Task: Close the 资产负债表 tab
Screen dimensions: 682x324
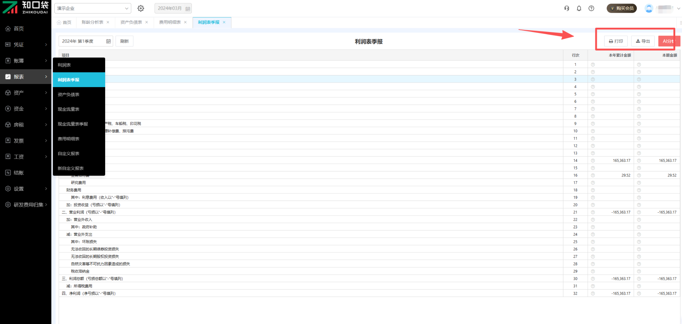Action: (x=147, y=22)
